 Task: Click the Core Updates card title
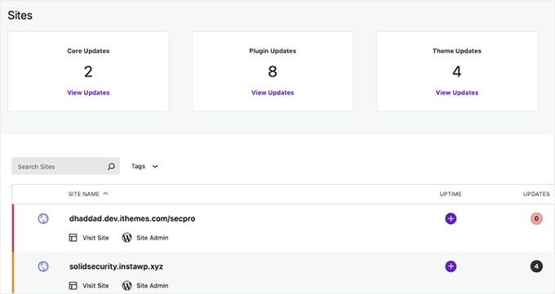tap(88, 50)
